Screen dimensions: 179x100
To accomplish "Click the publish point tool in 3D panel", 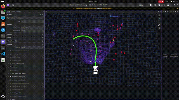I will (159, 24).
